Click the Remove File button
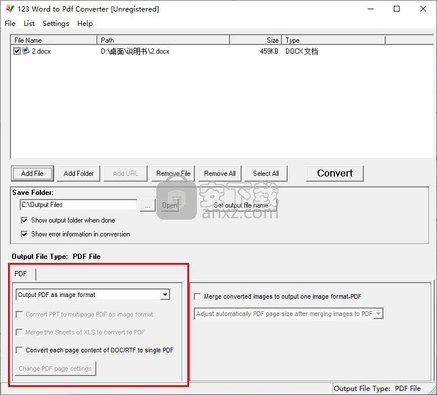This screenshot has width=437, height=395. (173, 174)
